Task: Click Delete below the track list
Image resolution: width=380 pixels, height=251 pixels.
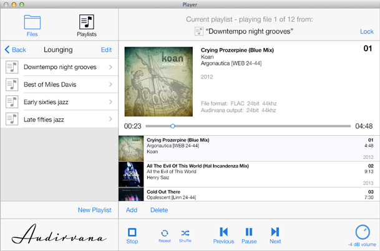Action: click(159, 210)
